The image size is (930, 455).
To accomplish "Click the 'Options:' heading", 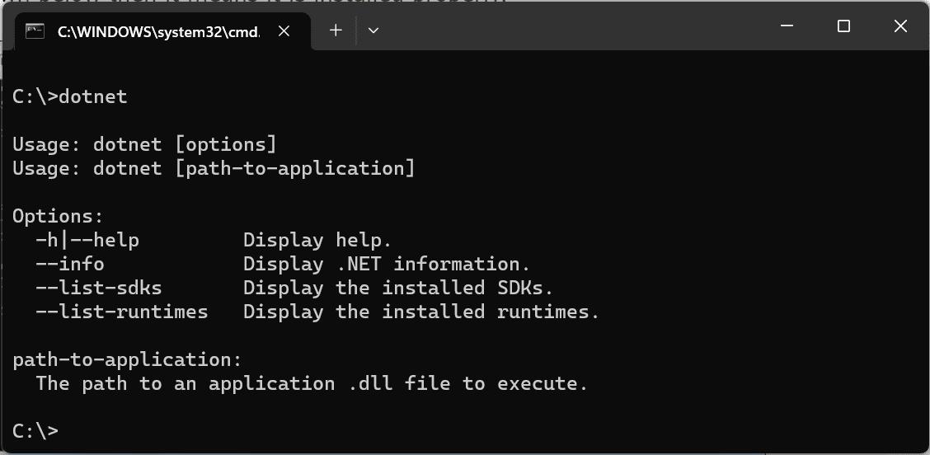I will 58,216.
